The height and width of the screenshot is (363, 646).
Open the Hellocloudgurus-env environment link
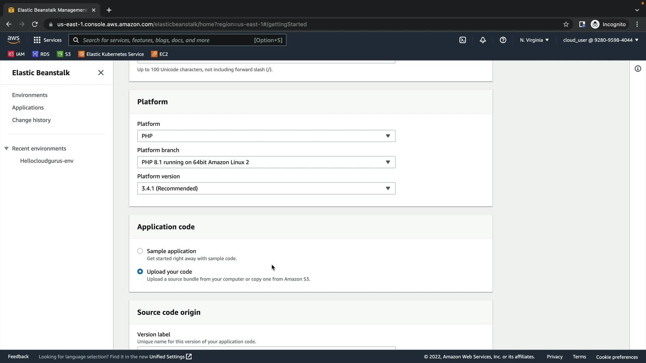pos(47,161)
